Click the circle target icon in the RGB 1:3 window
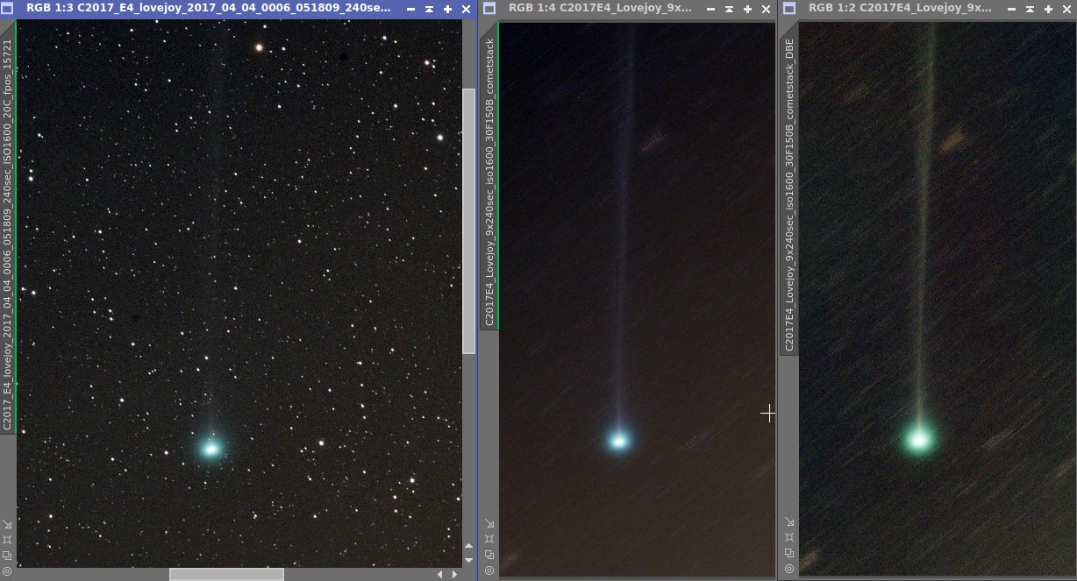The height and width of the screenshot is (581, 1077). point(7,569)
